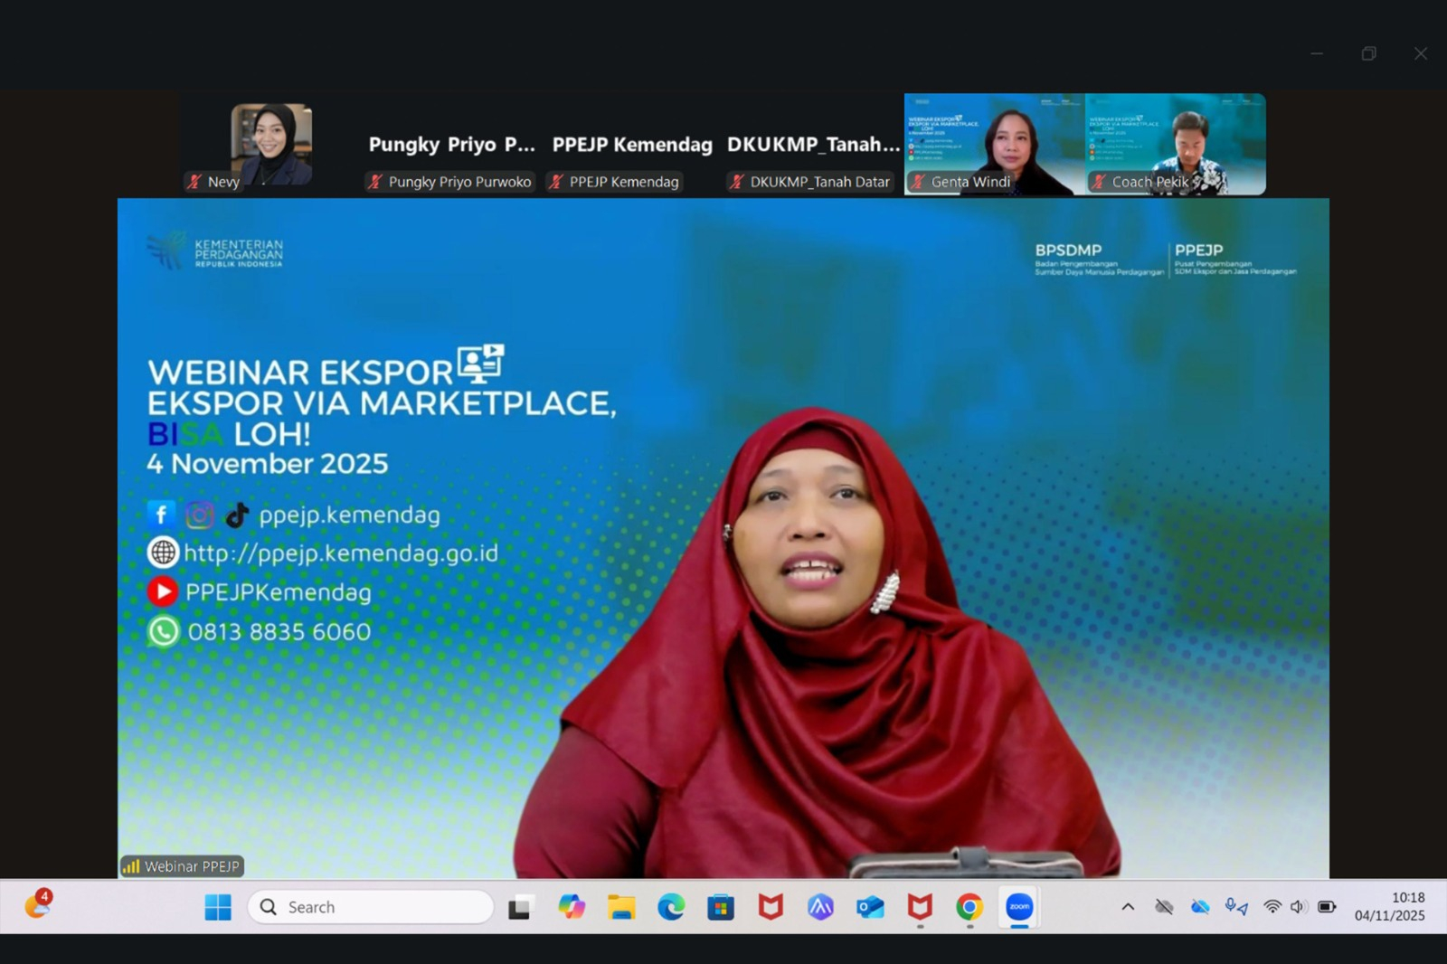
Task: Click the Microsoft Store icon
Action: click(721, 907)
